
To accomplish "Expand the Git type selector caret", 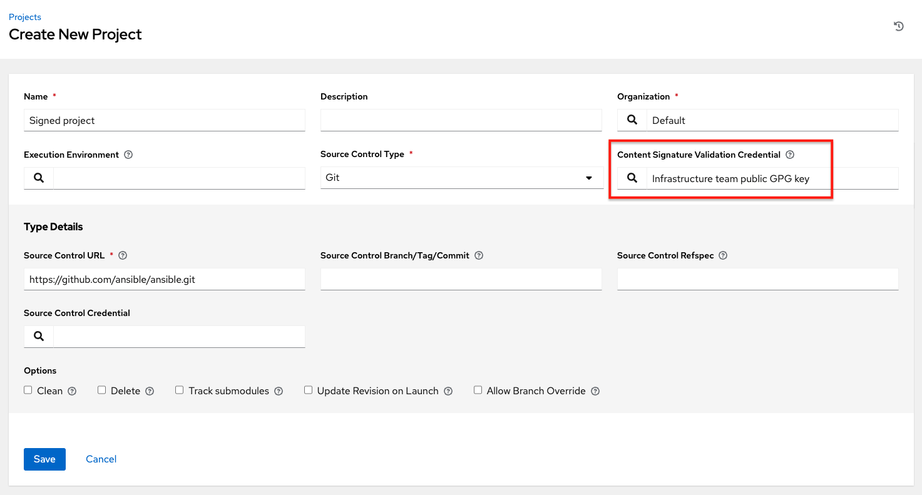I will 588,178.
